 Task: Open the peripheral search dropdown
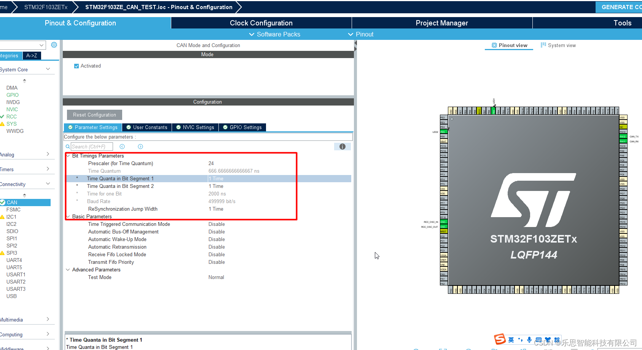click(x=41, y=45)
